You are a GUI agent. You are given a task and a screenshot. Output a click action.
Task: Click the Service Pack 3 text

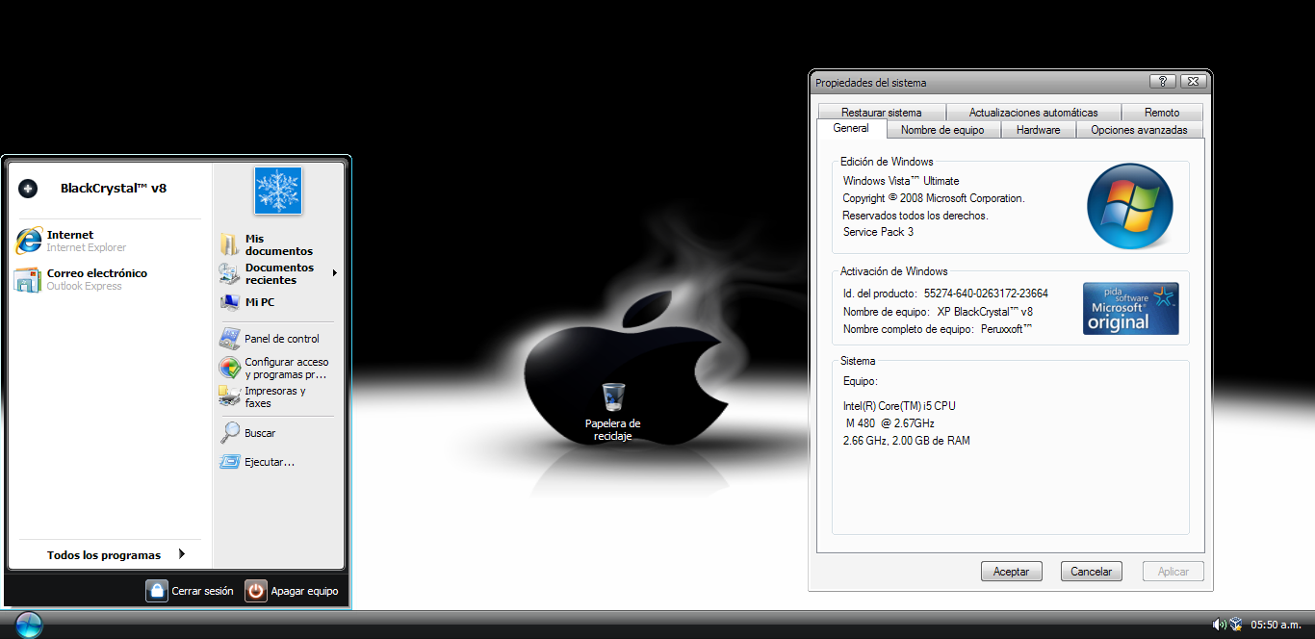[878, 232]
